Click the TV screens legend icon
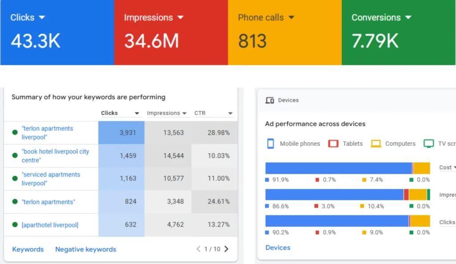 428,143
